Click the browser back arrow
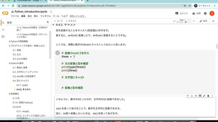Viewport: 218px width, 122px height. point(3,6)
